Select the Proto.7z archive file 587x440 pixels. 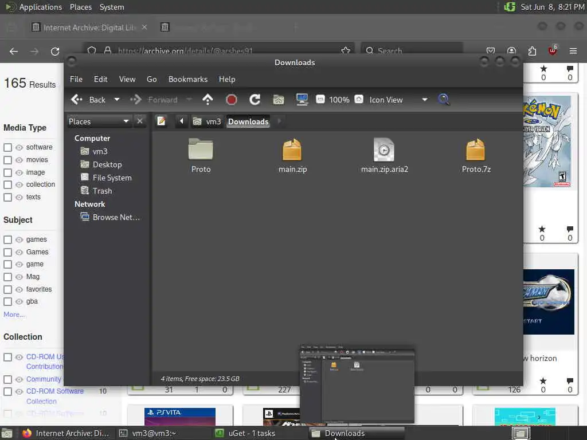476,156
